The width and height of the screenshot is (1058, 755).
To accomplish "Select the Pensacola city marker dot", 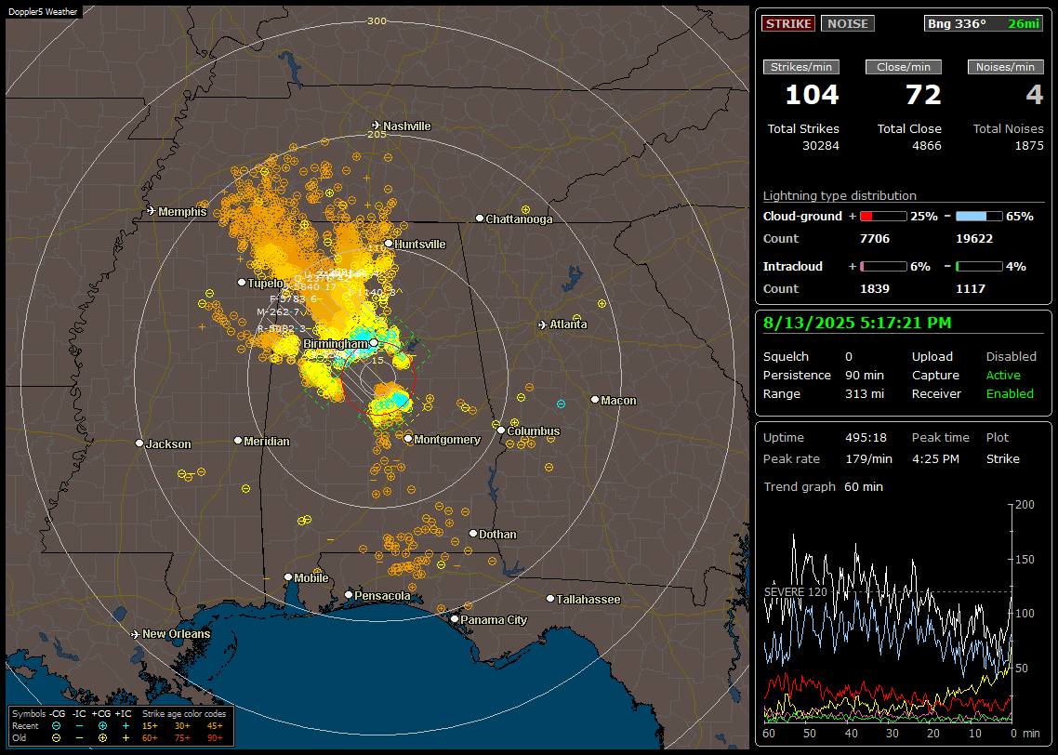I will pos(348,595).
